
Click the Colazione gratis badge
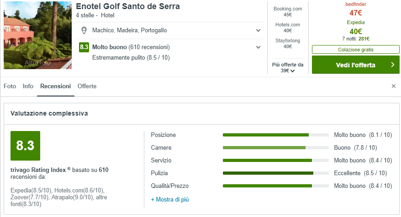pos(355,50)
